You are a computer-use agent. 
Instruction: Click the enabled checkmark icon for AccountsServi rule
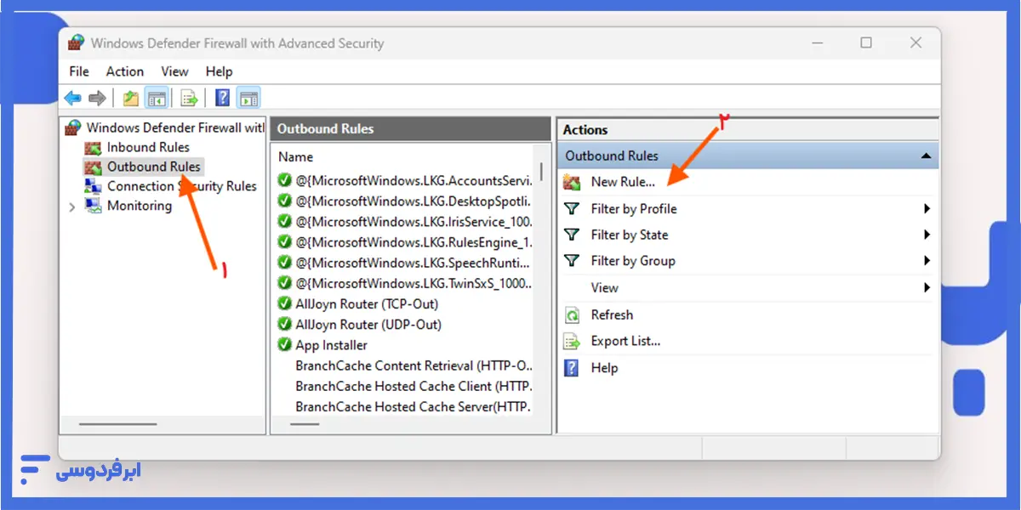pyautogui.click(x=285, y=180)
